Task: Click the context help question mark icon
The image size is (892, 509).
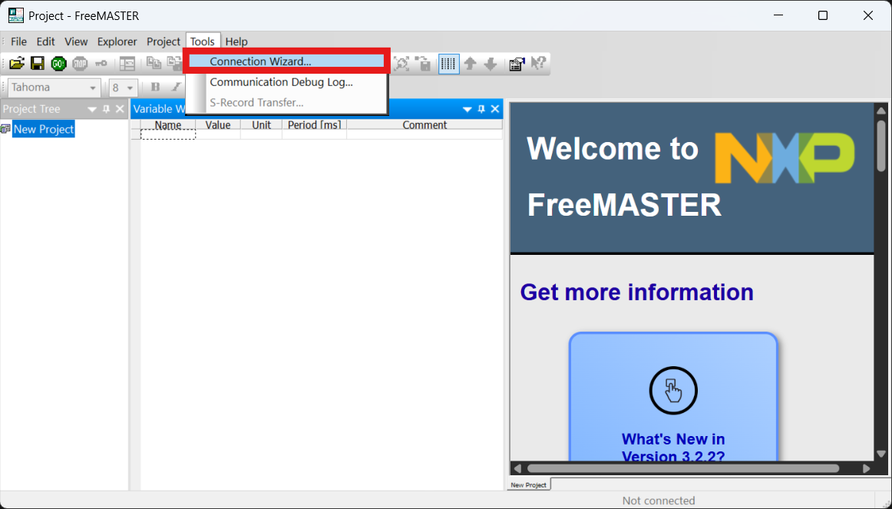Action: pos(539,64)
